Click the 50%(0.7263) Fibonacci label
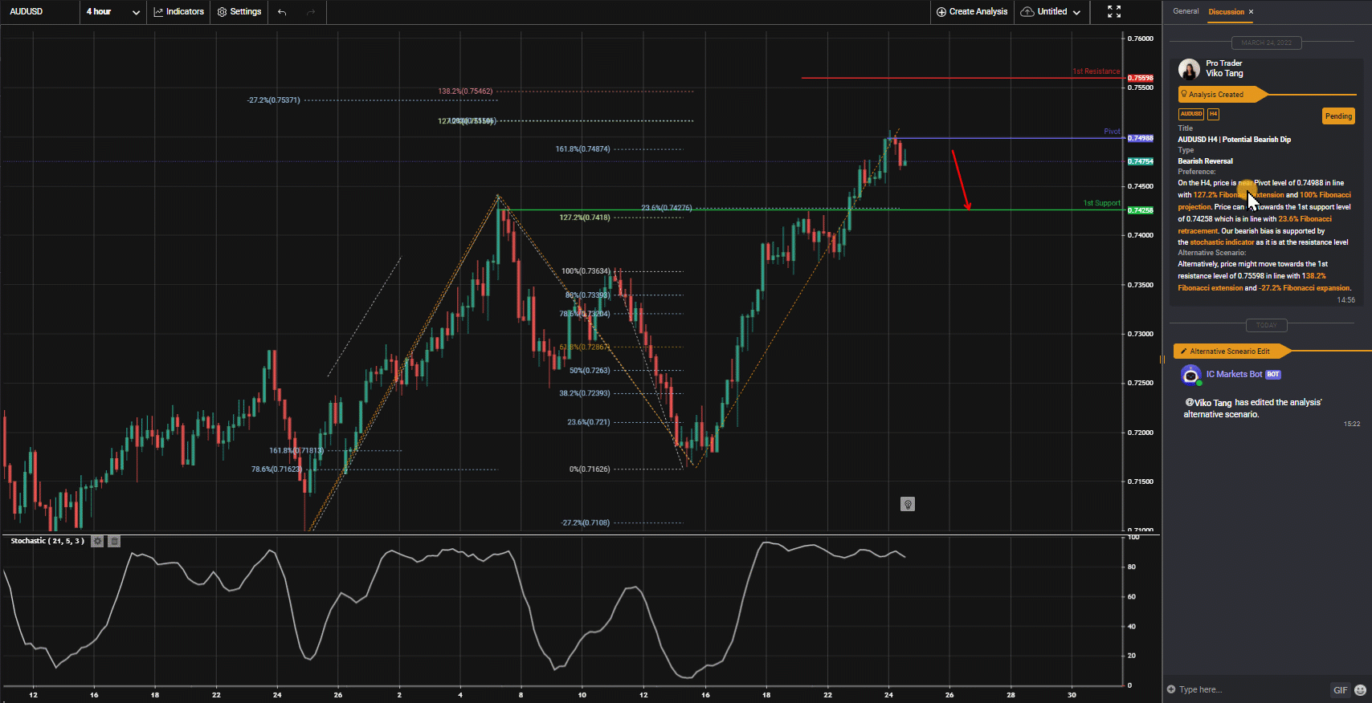 [590, 371]
